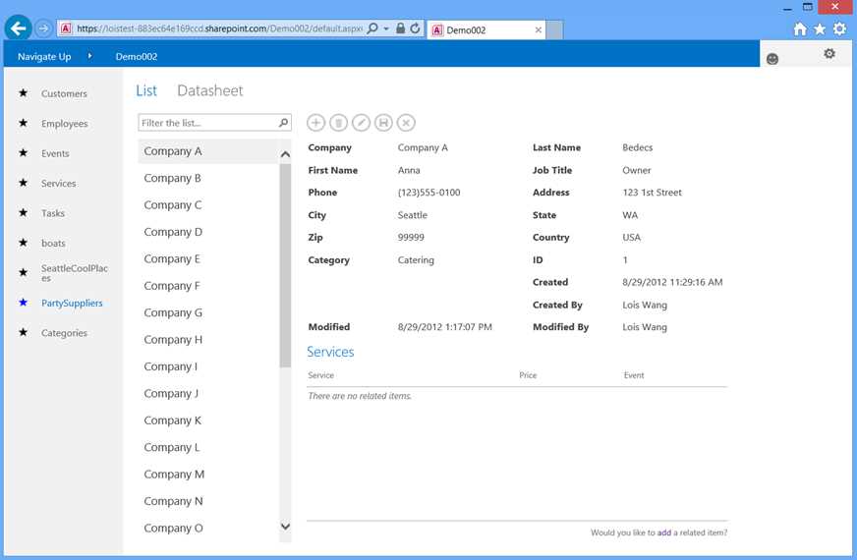The image size is (857, 560).
Task: Click the Delete record trash icon
Action: (338, 123)
